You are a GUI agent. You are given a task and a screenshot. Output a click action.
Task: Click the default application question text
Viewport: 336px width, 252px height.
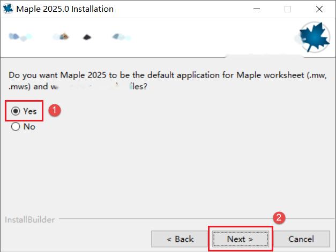(x=168, y=81)
